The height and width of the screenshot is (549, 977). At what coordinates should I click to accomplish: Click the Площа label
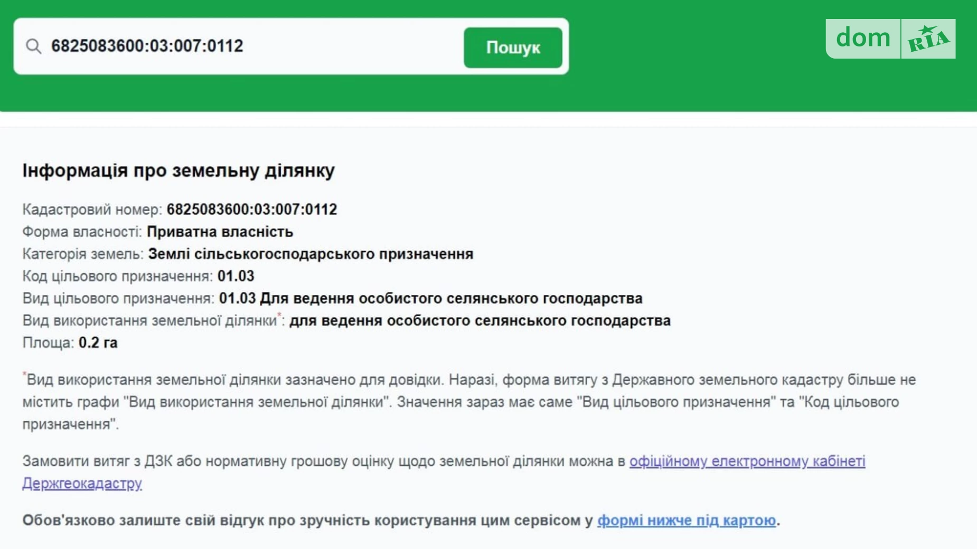tap(48, 343)
